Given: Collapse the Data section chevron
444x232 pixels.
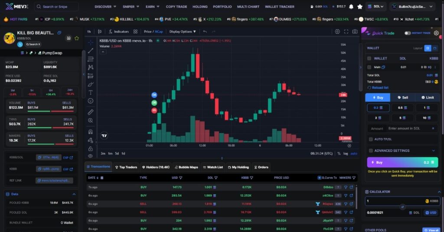Looking at the screenshot, I should point(74,194).
